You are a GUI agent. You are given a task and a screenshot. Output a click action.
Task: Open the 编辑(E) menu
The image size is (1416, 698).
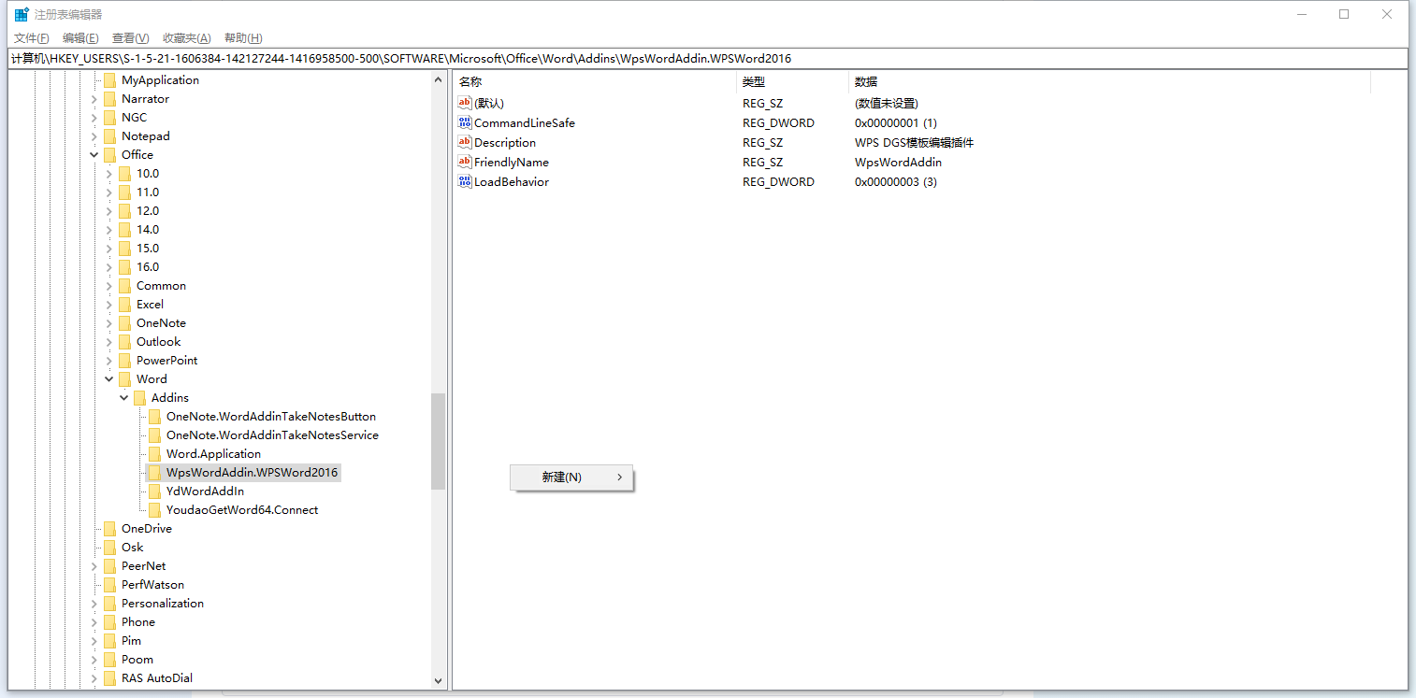[80, 38]
